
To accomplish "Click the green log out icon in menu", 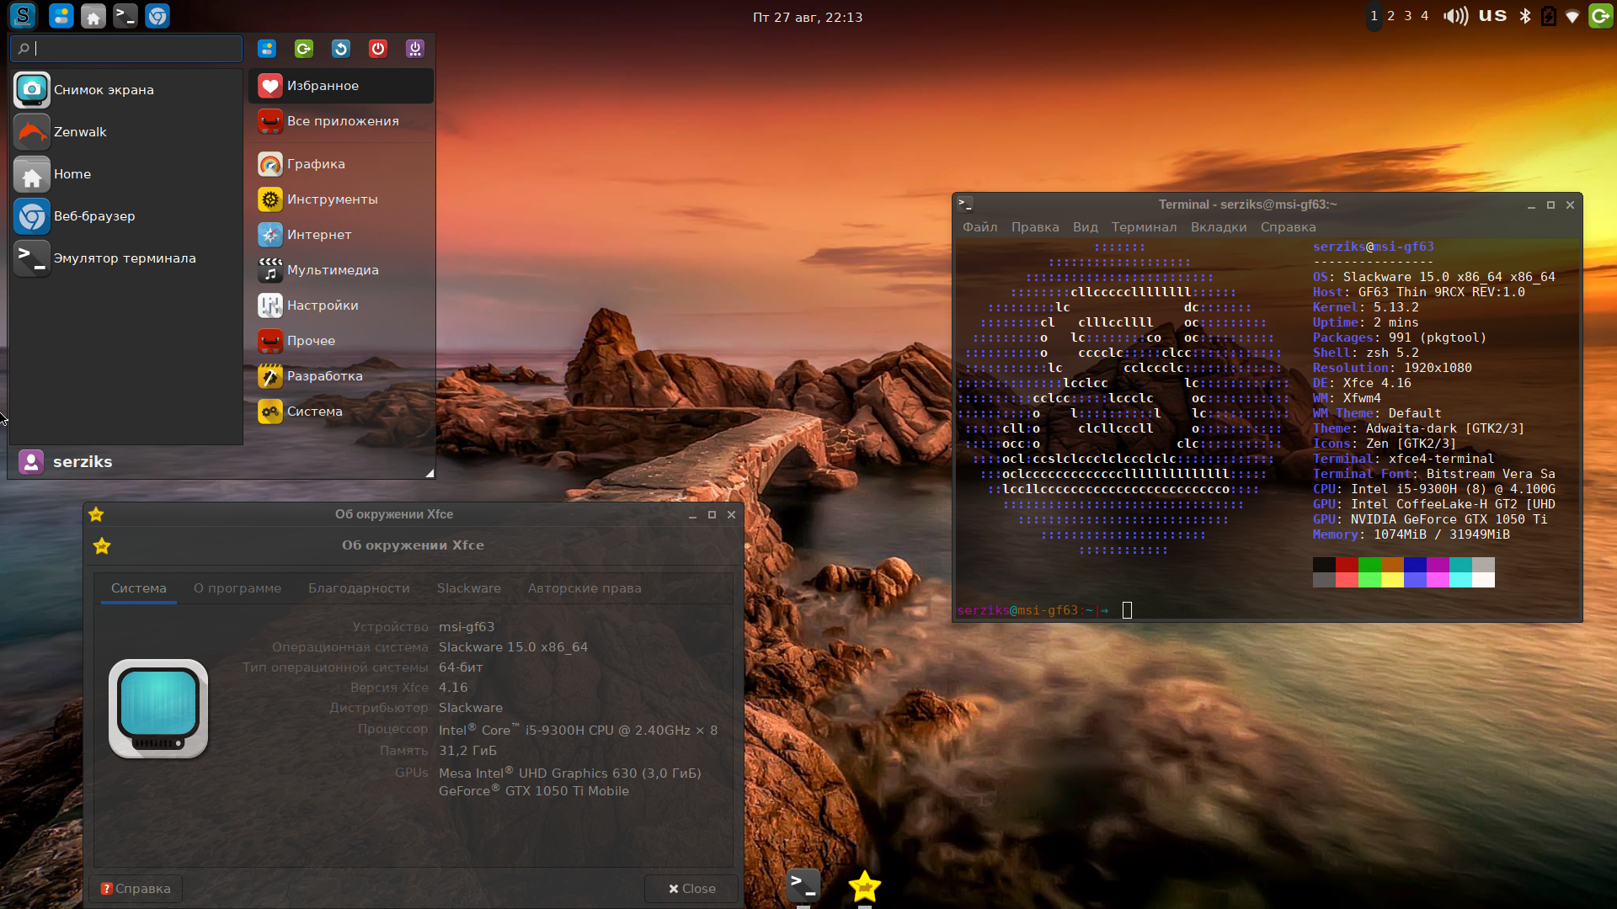I will tap(304, 49).
